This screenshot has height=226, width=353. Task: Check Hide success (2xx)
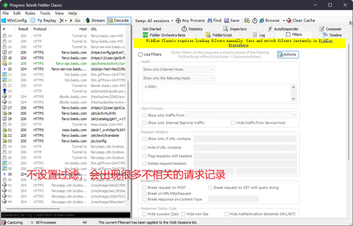point(144,214)
